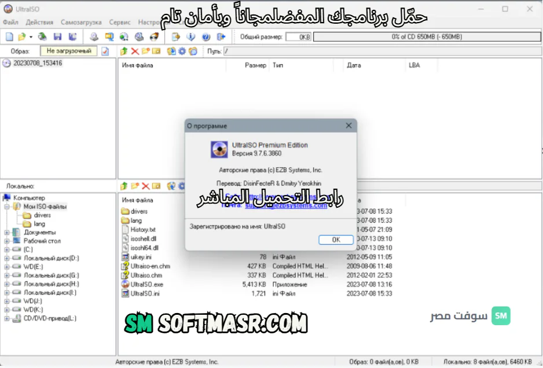Click the Mount to virtual drive icon
Screen dimensions: 543x368
tap(139, 36)
